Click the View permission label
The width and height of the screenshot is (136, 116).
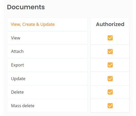15,38
